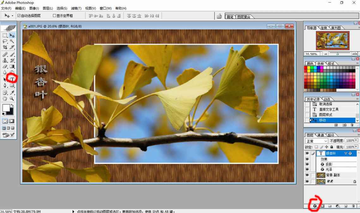Choose the Zoom magnifier tool

click(x=12, y=99)
